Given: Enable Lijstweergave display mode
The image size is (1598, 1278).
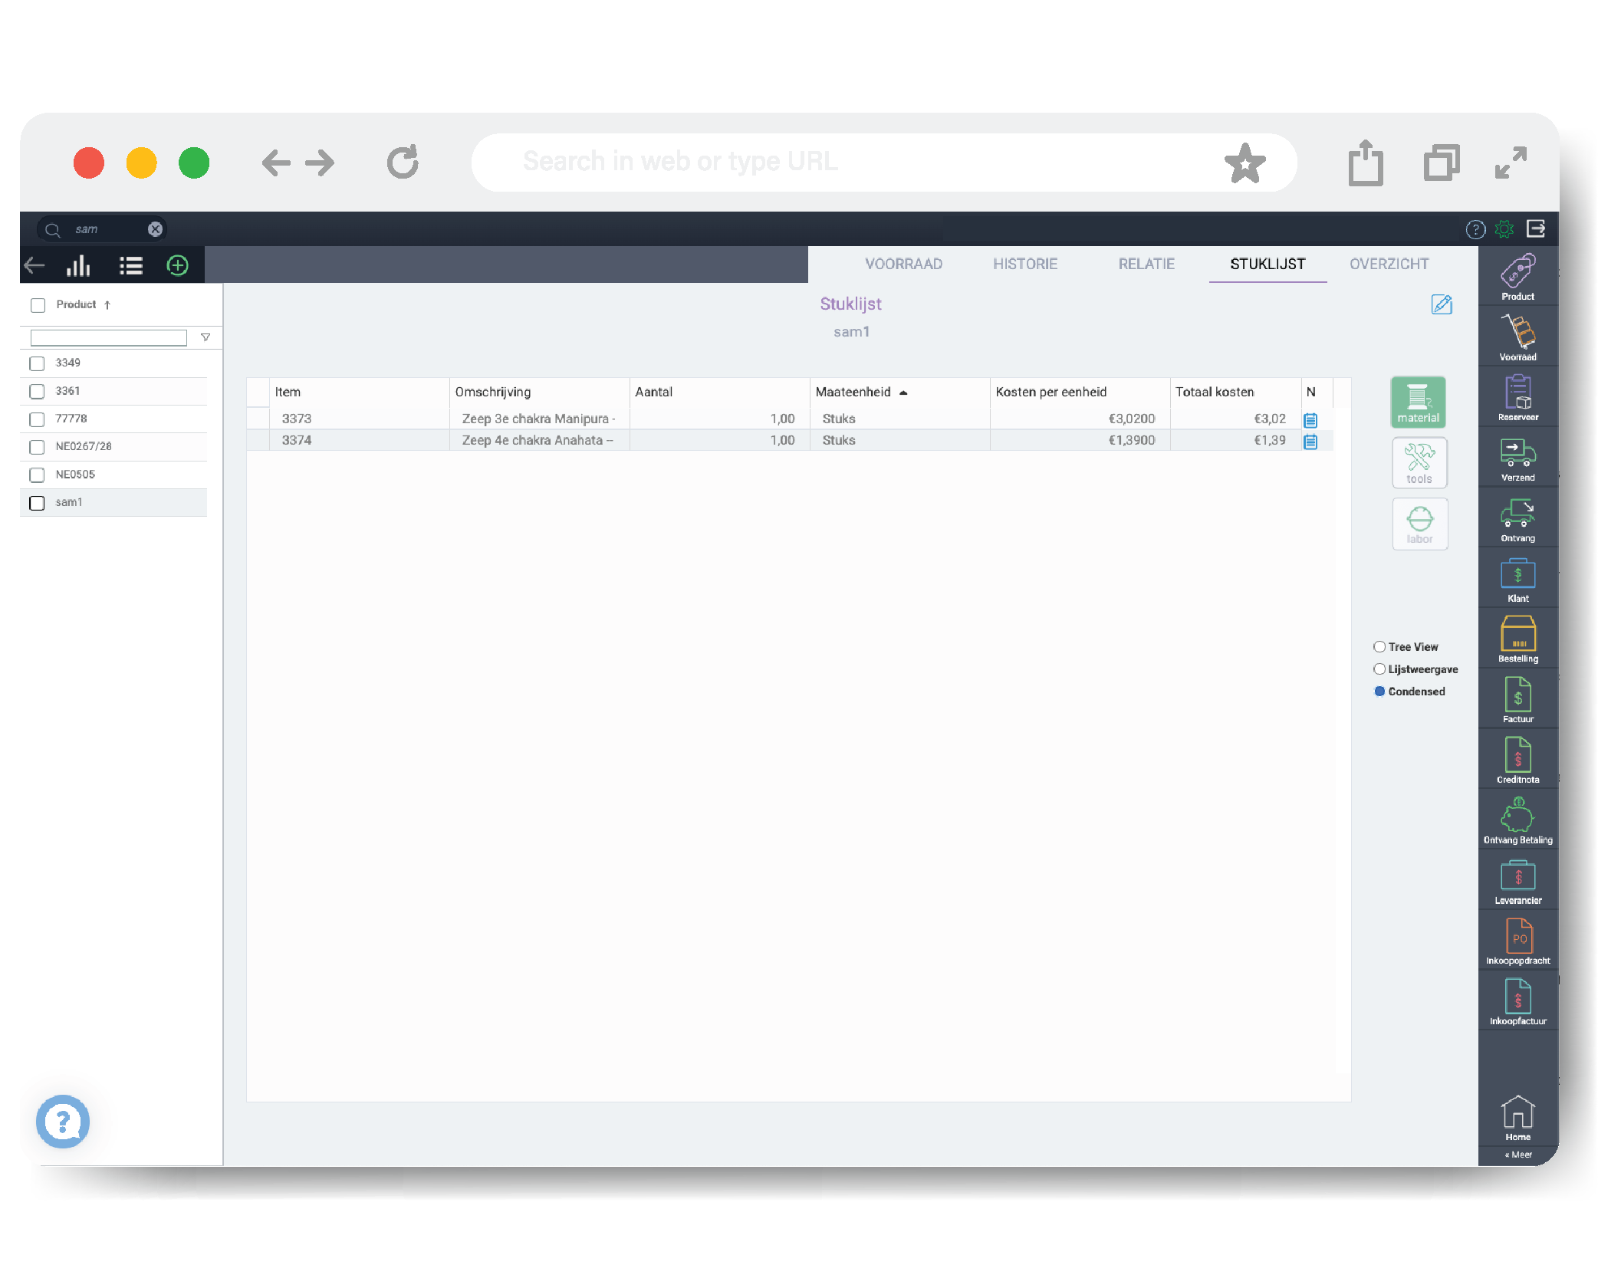Looking at the screenshot, I should 1379,669.
